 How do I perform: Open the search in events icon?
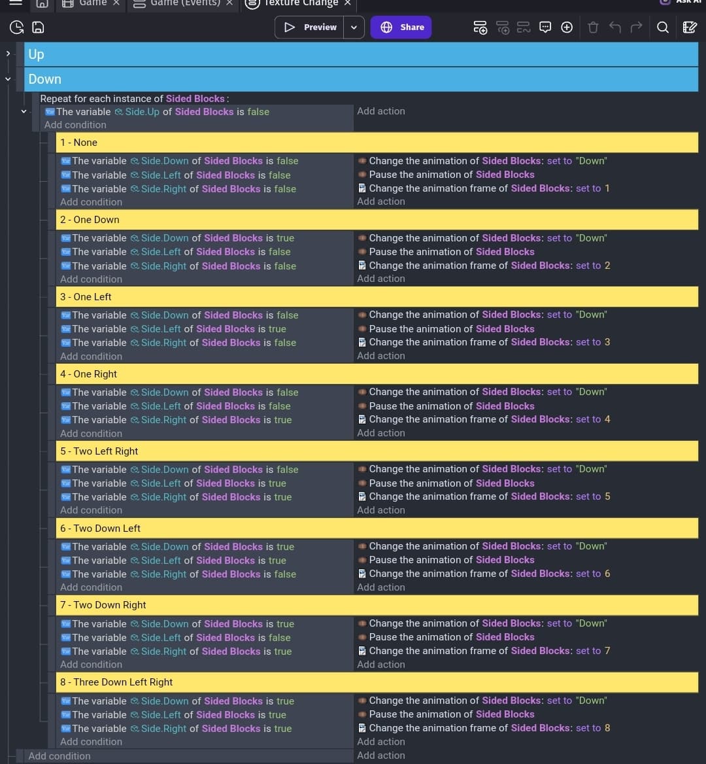(x=663, y=27)
